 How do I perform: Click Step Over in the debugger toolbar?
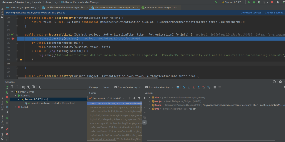184,87
